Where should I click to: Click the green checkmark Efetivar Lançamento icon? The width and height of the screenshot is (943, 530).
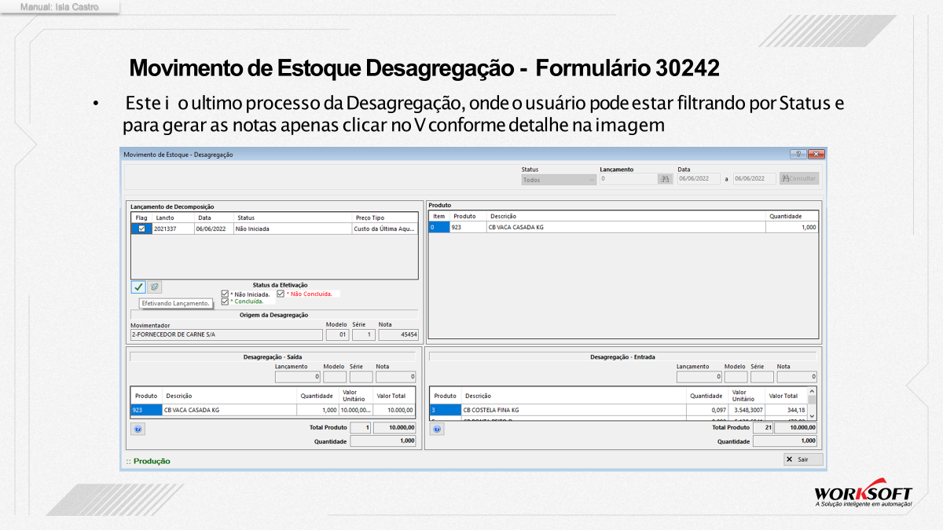138,287
